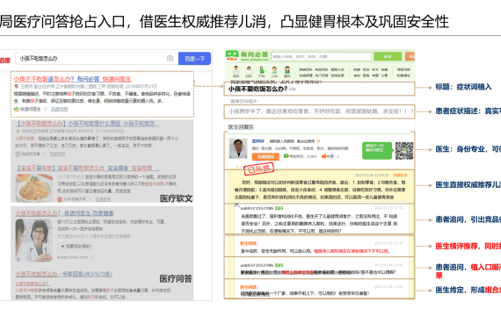Click the 百度一下 search button
The image size is (501, 316).
pos(194,59)
